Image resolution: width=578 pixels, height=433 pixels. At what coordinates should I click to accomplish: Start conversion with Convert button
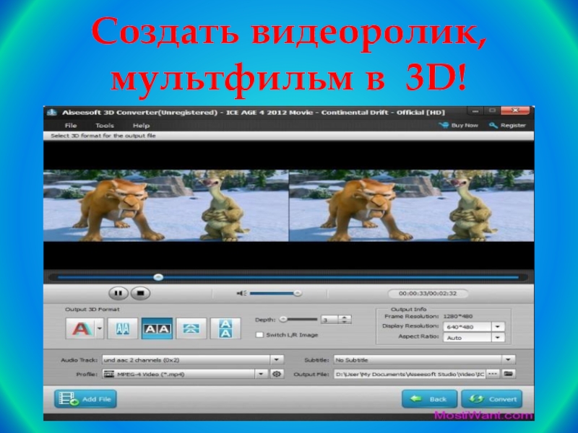pos(492,399)
